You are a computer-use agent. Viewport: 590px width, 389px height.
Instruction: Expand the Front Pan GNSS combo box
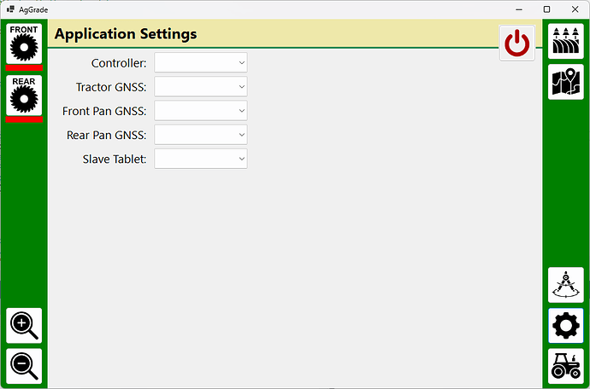click(x=201, y=110)
